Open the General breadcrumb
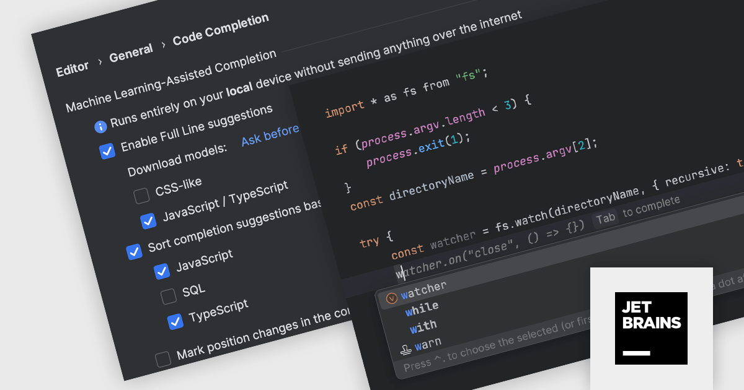Image resolution: width=744 pixels, height=390 pixels. click(x=131, y=53)
